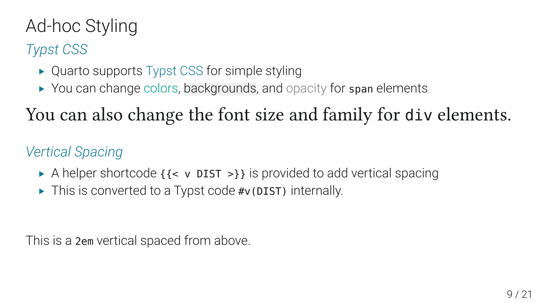Click the bullet triangle before "Quarto supports"
The height and width of the screenshot is (303, 538).
42,72
